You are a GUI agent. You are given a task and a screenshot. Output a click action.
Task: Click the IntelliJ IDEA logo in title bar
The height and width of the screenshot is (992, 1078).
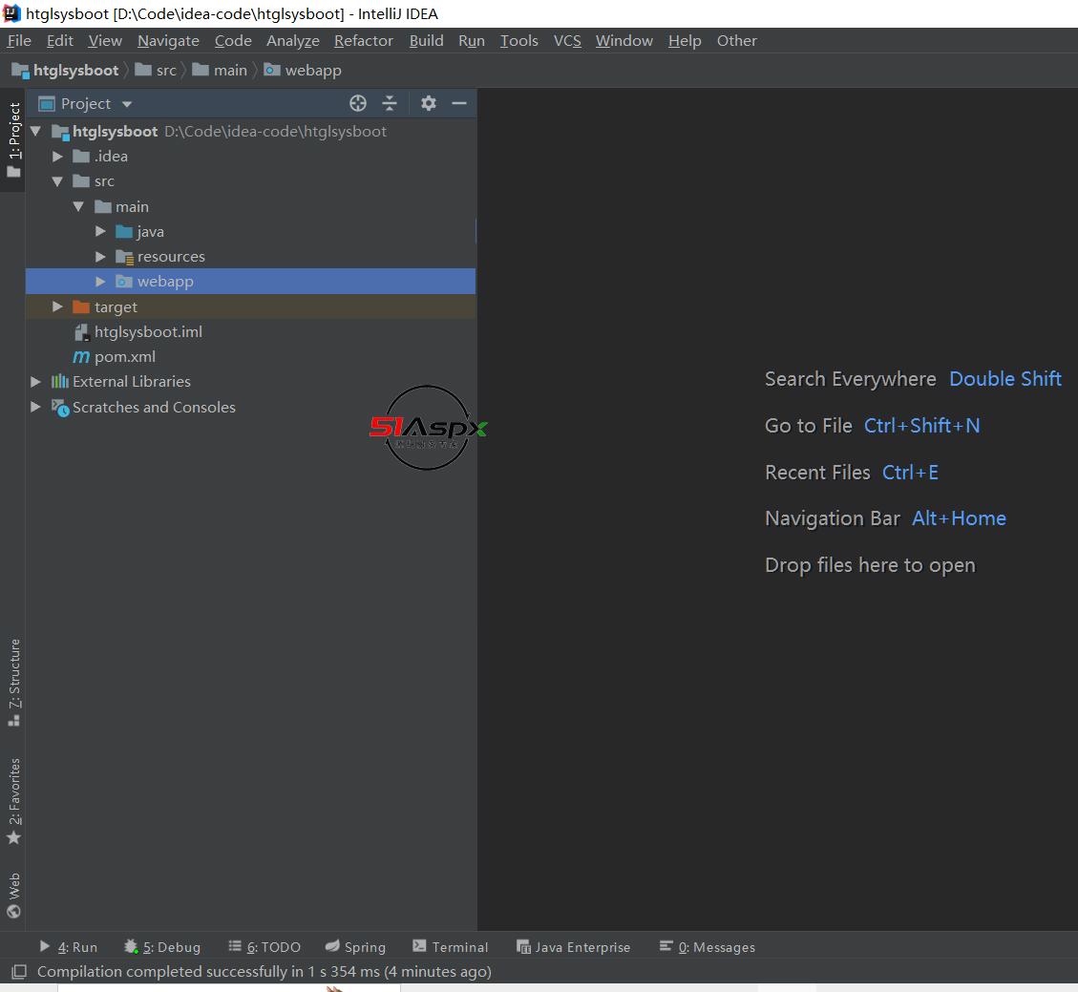(11, 13)
